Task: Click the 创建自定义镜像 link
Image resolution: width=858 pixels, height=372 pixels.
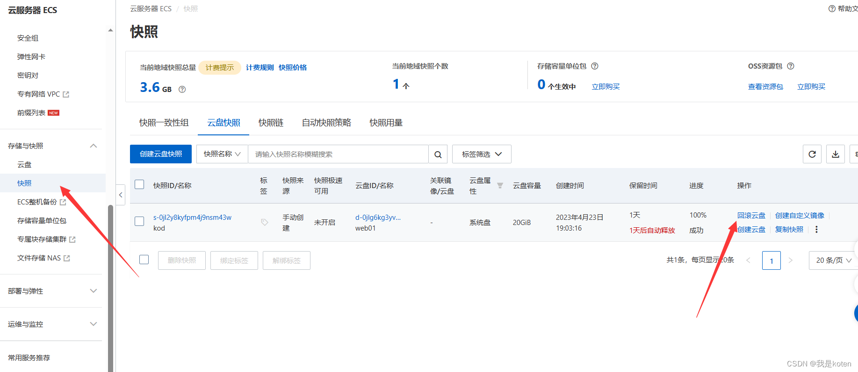Action: click(800, 215)
